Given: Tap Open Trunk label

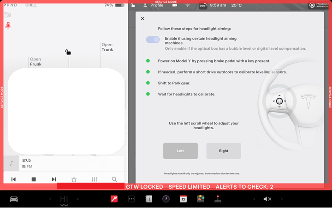Looking at the screenshot, I should (x=107, y=47).
